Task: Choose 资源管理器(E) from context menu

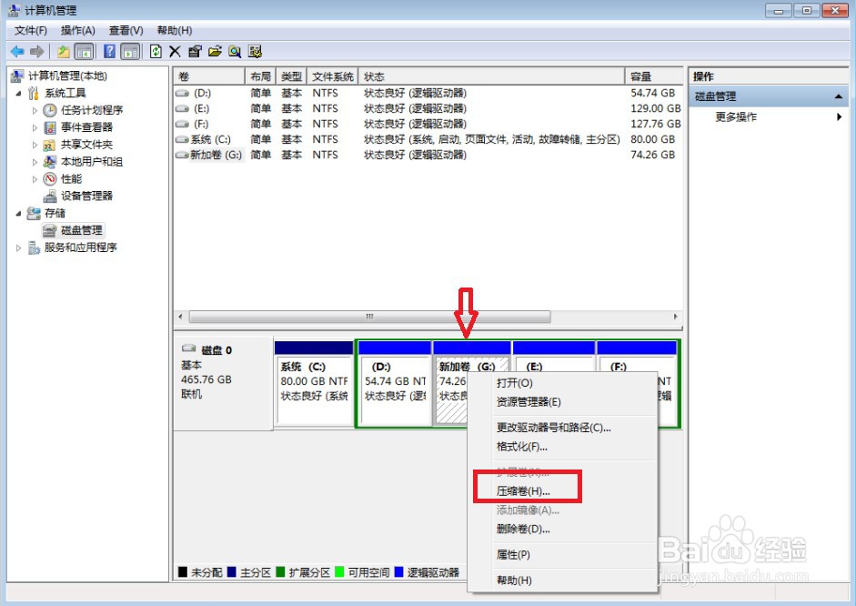Action: click(563, 402)
